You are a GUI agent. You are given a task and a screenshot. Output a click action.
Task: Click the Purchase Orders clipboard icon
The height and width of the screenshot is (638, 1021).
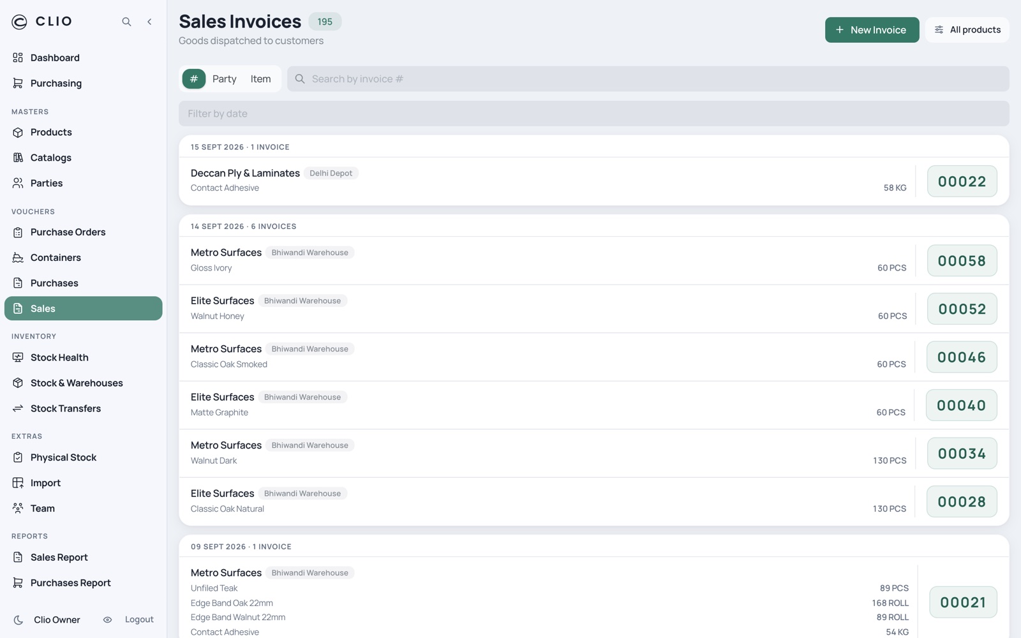[18, 232]
